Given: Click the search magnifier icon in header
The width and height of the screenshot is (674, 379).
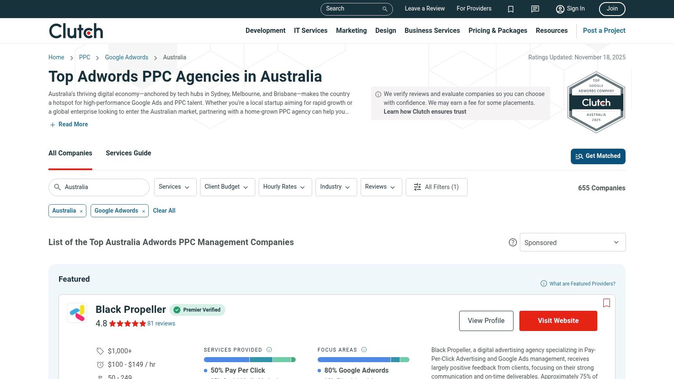Looking at the screenshot, I should point(385,9).
